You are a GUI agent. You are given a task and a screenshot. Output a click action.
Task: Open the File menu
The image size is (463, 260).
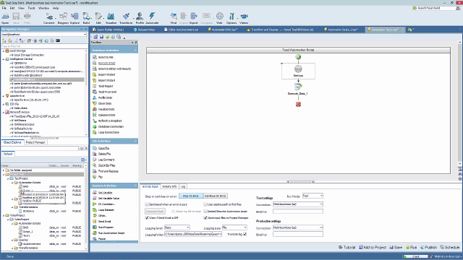click(4, 8)
